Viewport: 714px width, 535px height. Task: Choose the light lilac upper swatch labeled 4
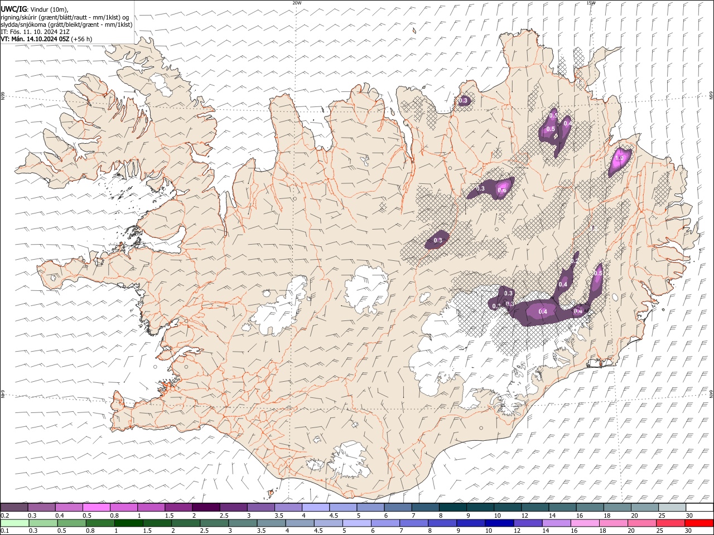click(315, 507)
